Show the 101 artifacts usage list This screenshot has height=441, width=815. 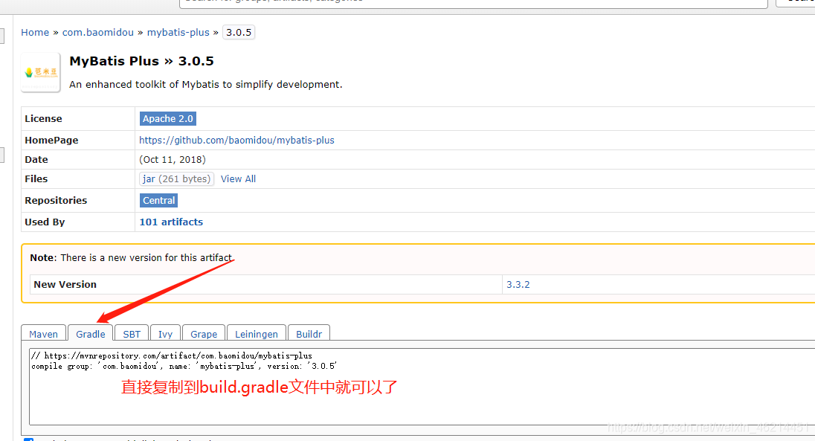tap(171, 222)
